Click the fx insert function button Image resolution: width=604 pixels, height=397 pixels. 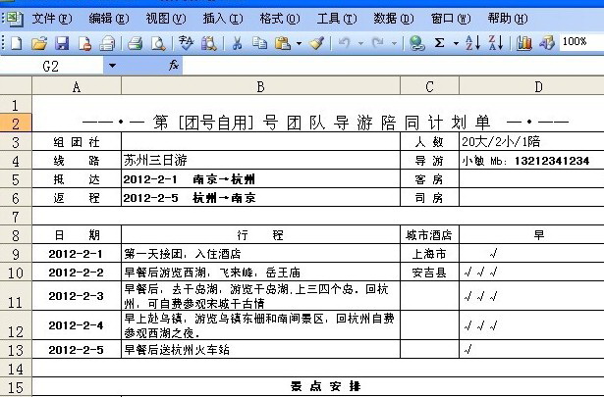(x=174, y=66)
